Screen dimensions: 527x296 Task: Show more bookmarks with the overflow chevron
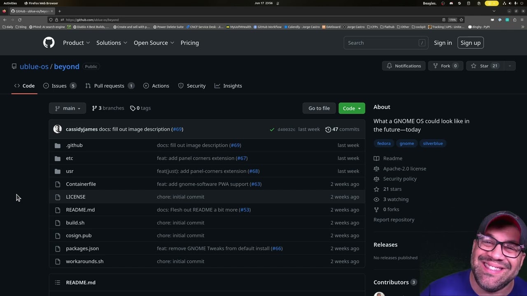coord(522,27)
